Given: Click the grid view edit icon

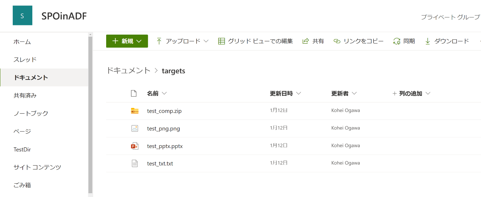Looking at the screenshot, I should tap(222, 41).
